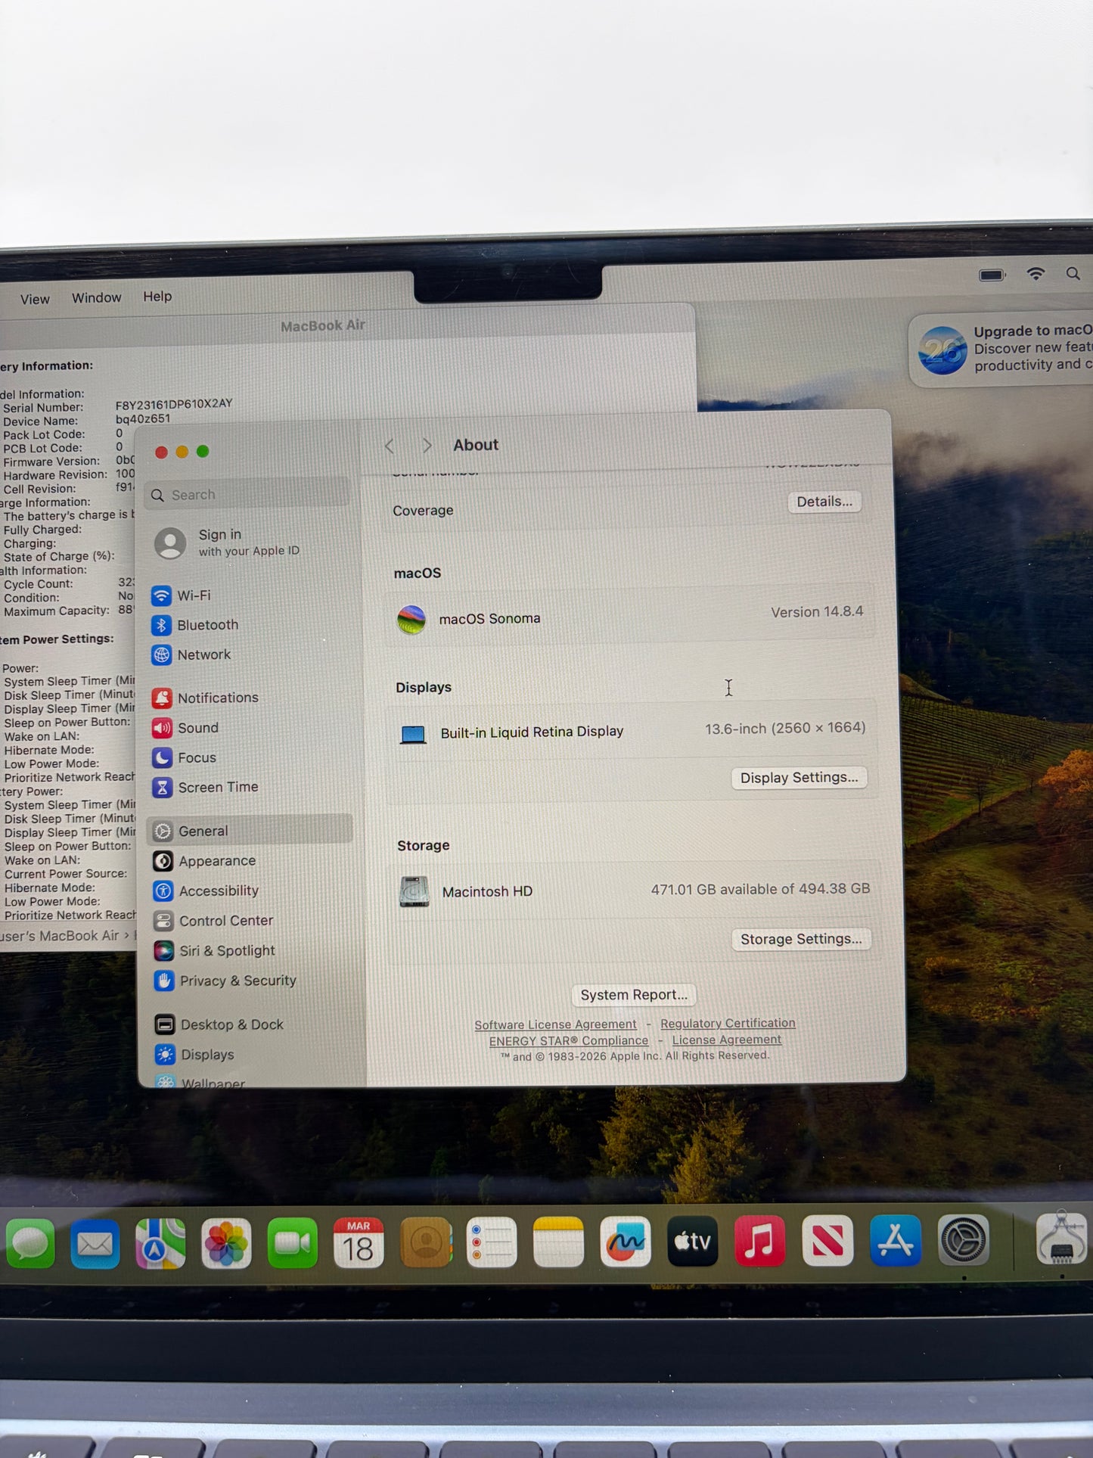Viewport: 1093px width, 1458px height.
Task: Launch Photos from the Dock
Action: (x=226, y=1243)
